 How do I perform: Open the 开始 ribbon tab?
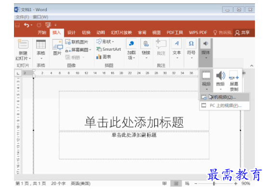(42, 32)
